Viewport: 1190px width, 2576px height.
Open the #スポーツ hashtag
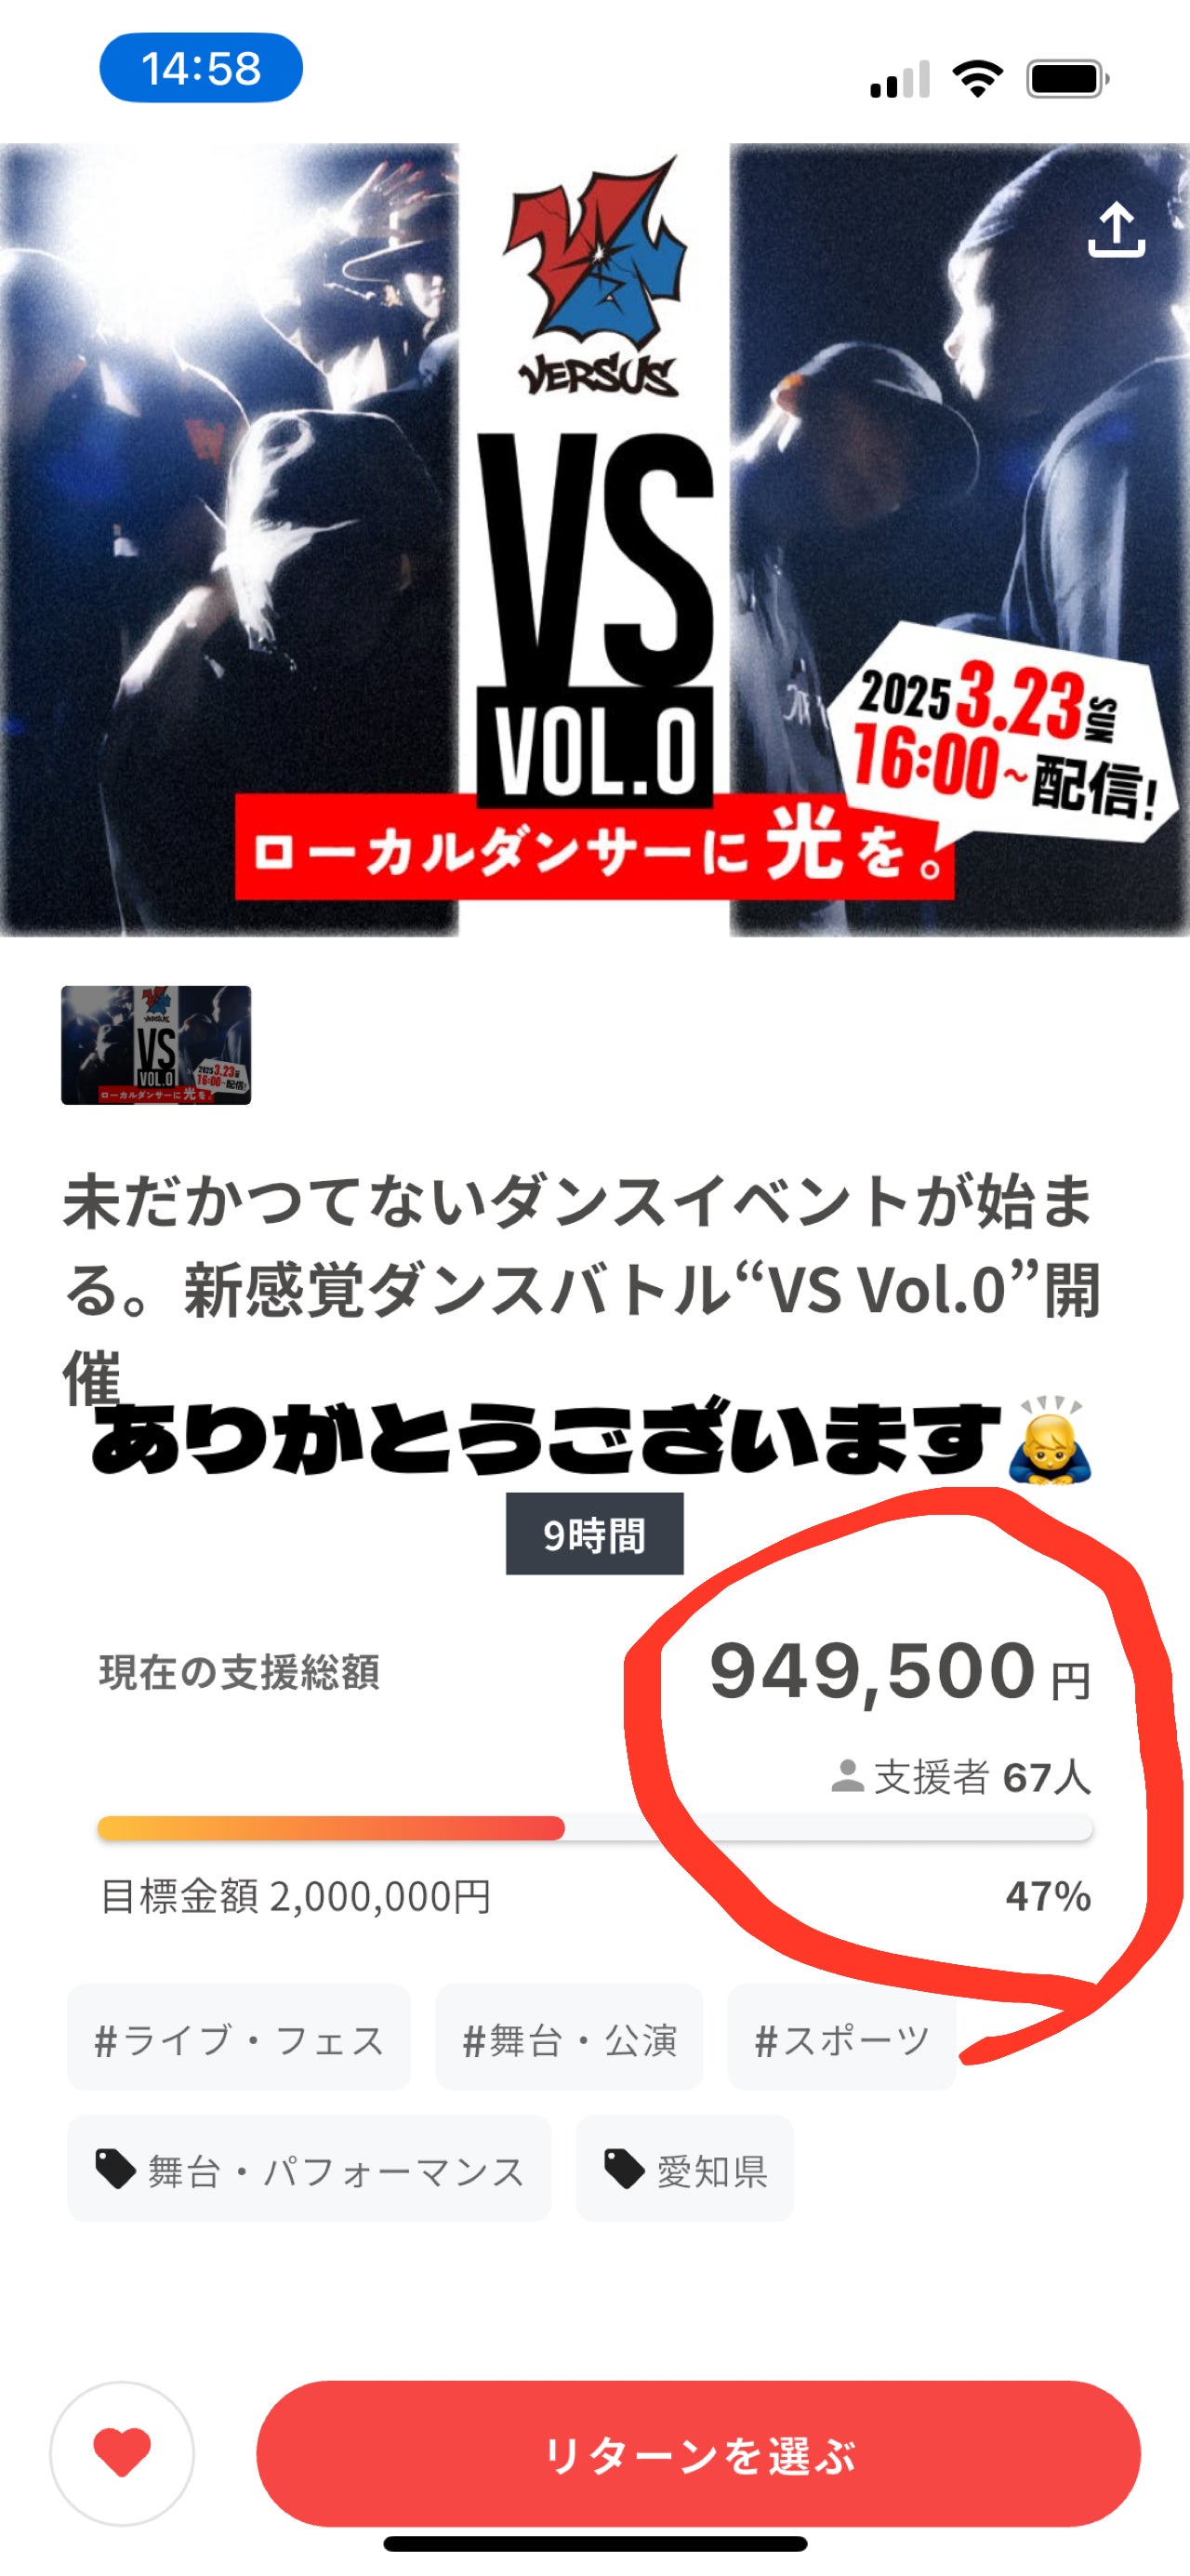click(x=841, y=2040)
